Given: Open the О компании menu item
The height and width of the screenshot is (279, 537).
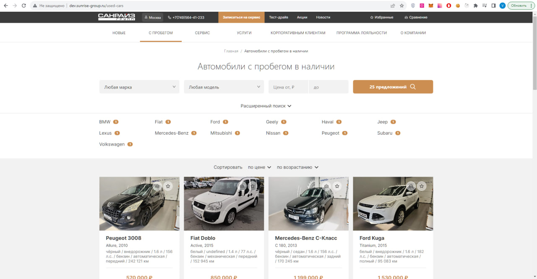Looking at the screenshot, I should [413, 33].
